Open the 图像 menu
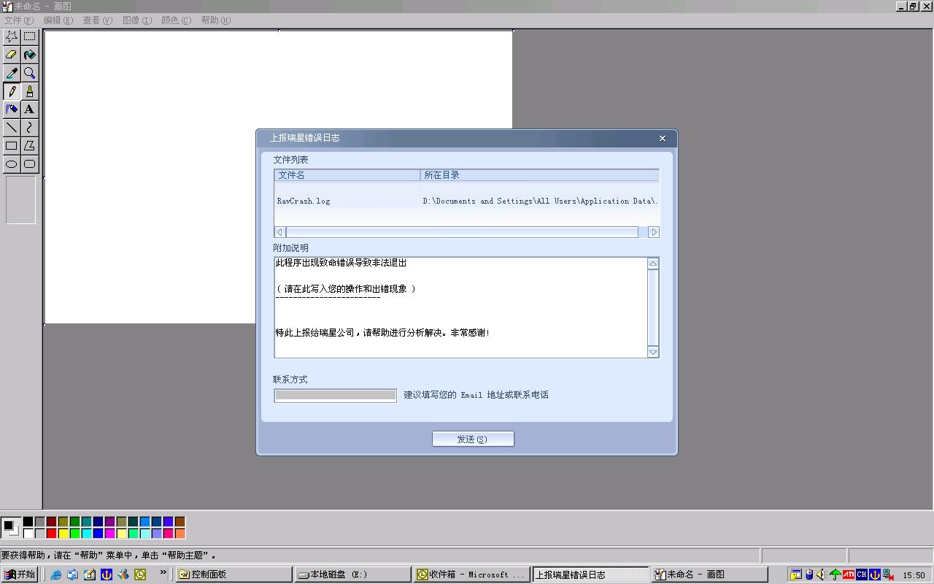Viewport: 934px width, 584px height. coord(137,20)
